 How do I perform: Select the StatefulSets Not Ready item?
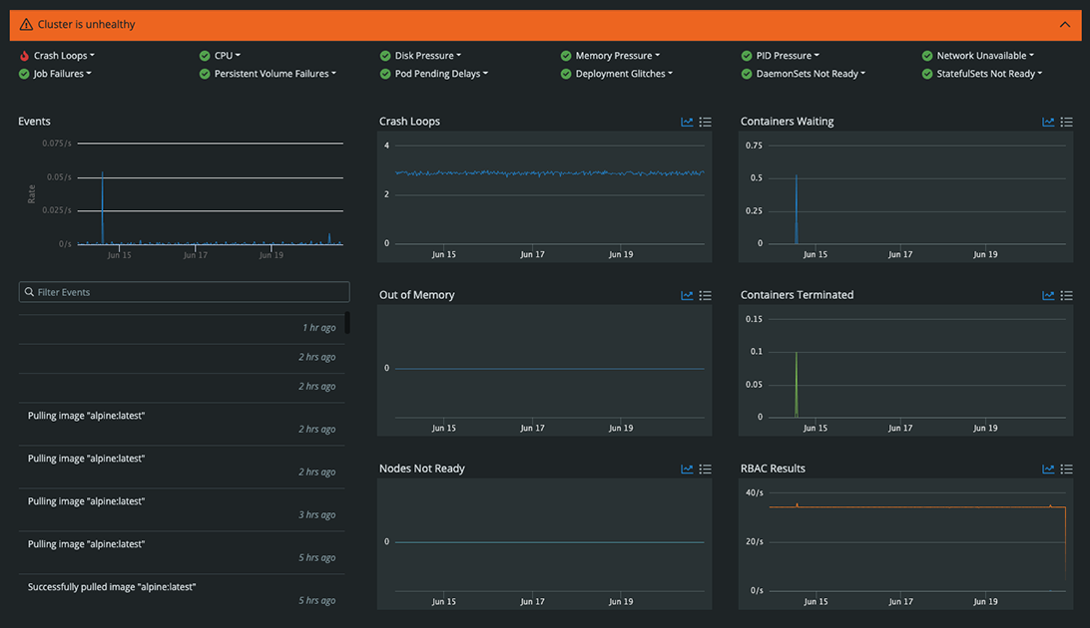click(x=984, y=73)
